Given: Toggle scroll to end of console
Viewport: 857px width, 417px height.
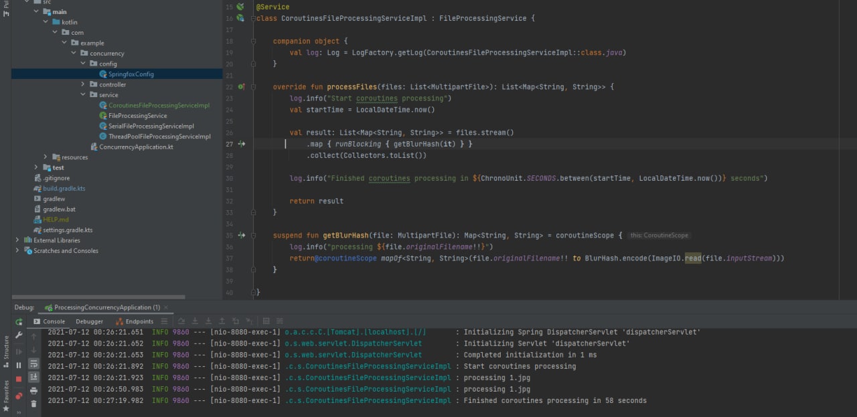Looking at the screenshot, I should click(33, 378).
